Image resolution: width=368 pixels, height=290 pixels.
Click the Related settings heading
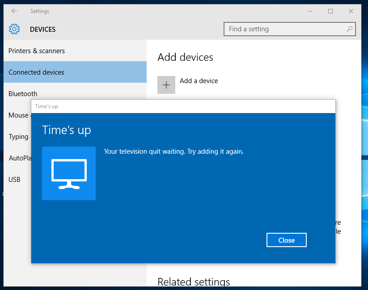click(x=194, y=282)
